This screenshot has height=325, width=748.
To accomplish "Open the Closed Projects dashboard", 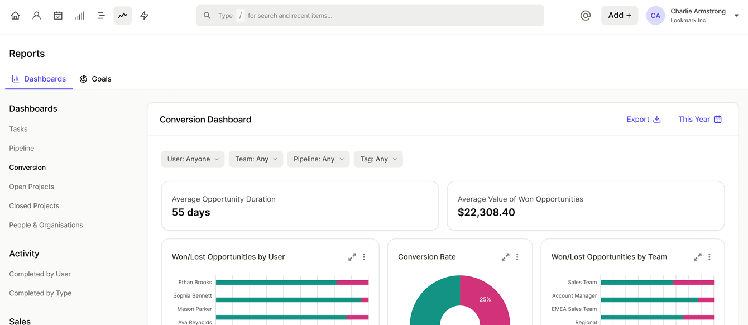I will [34, 206].
